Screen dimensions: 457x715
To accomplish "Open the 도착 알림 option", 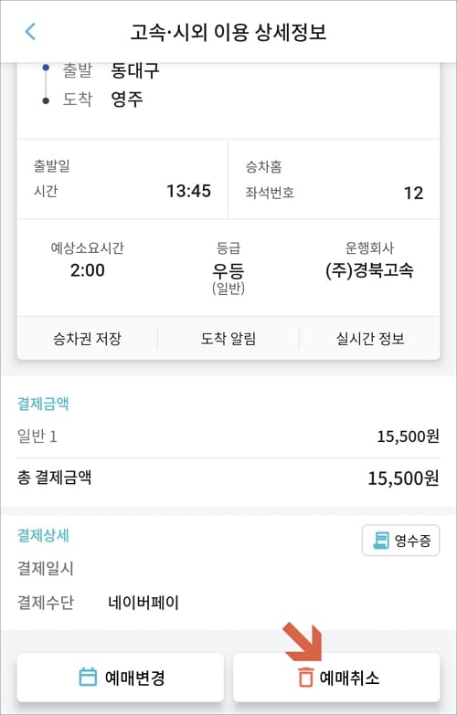I will pos(228,339).
